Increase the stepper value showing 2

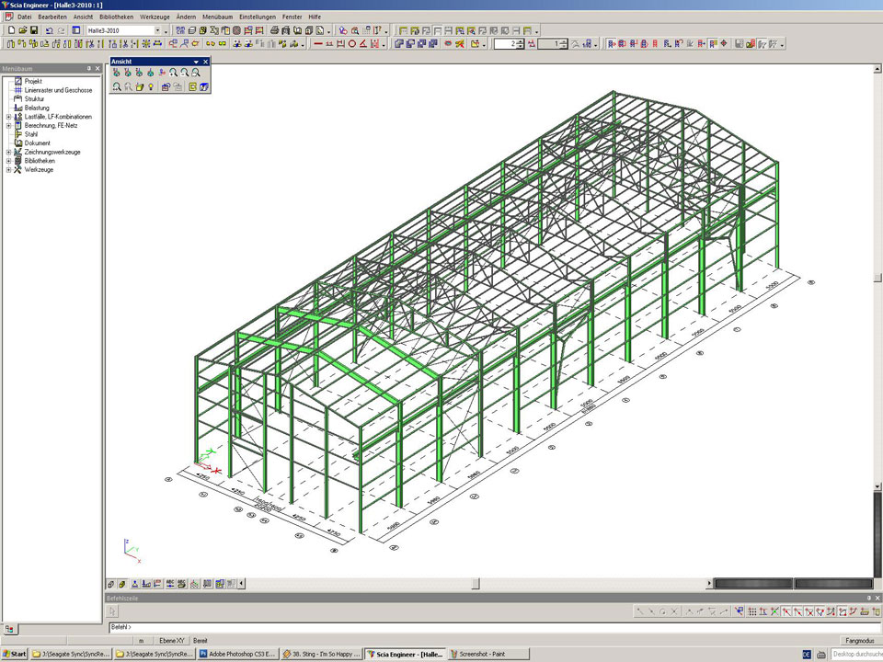[x=522, y=40]
